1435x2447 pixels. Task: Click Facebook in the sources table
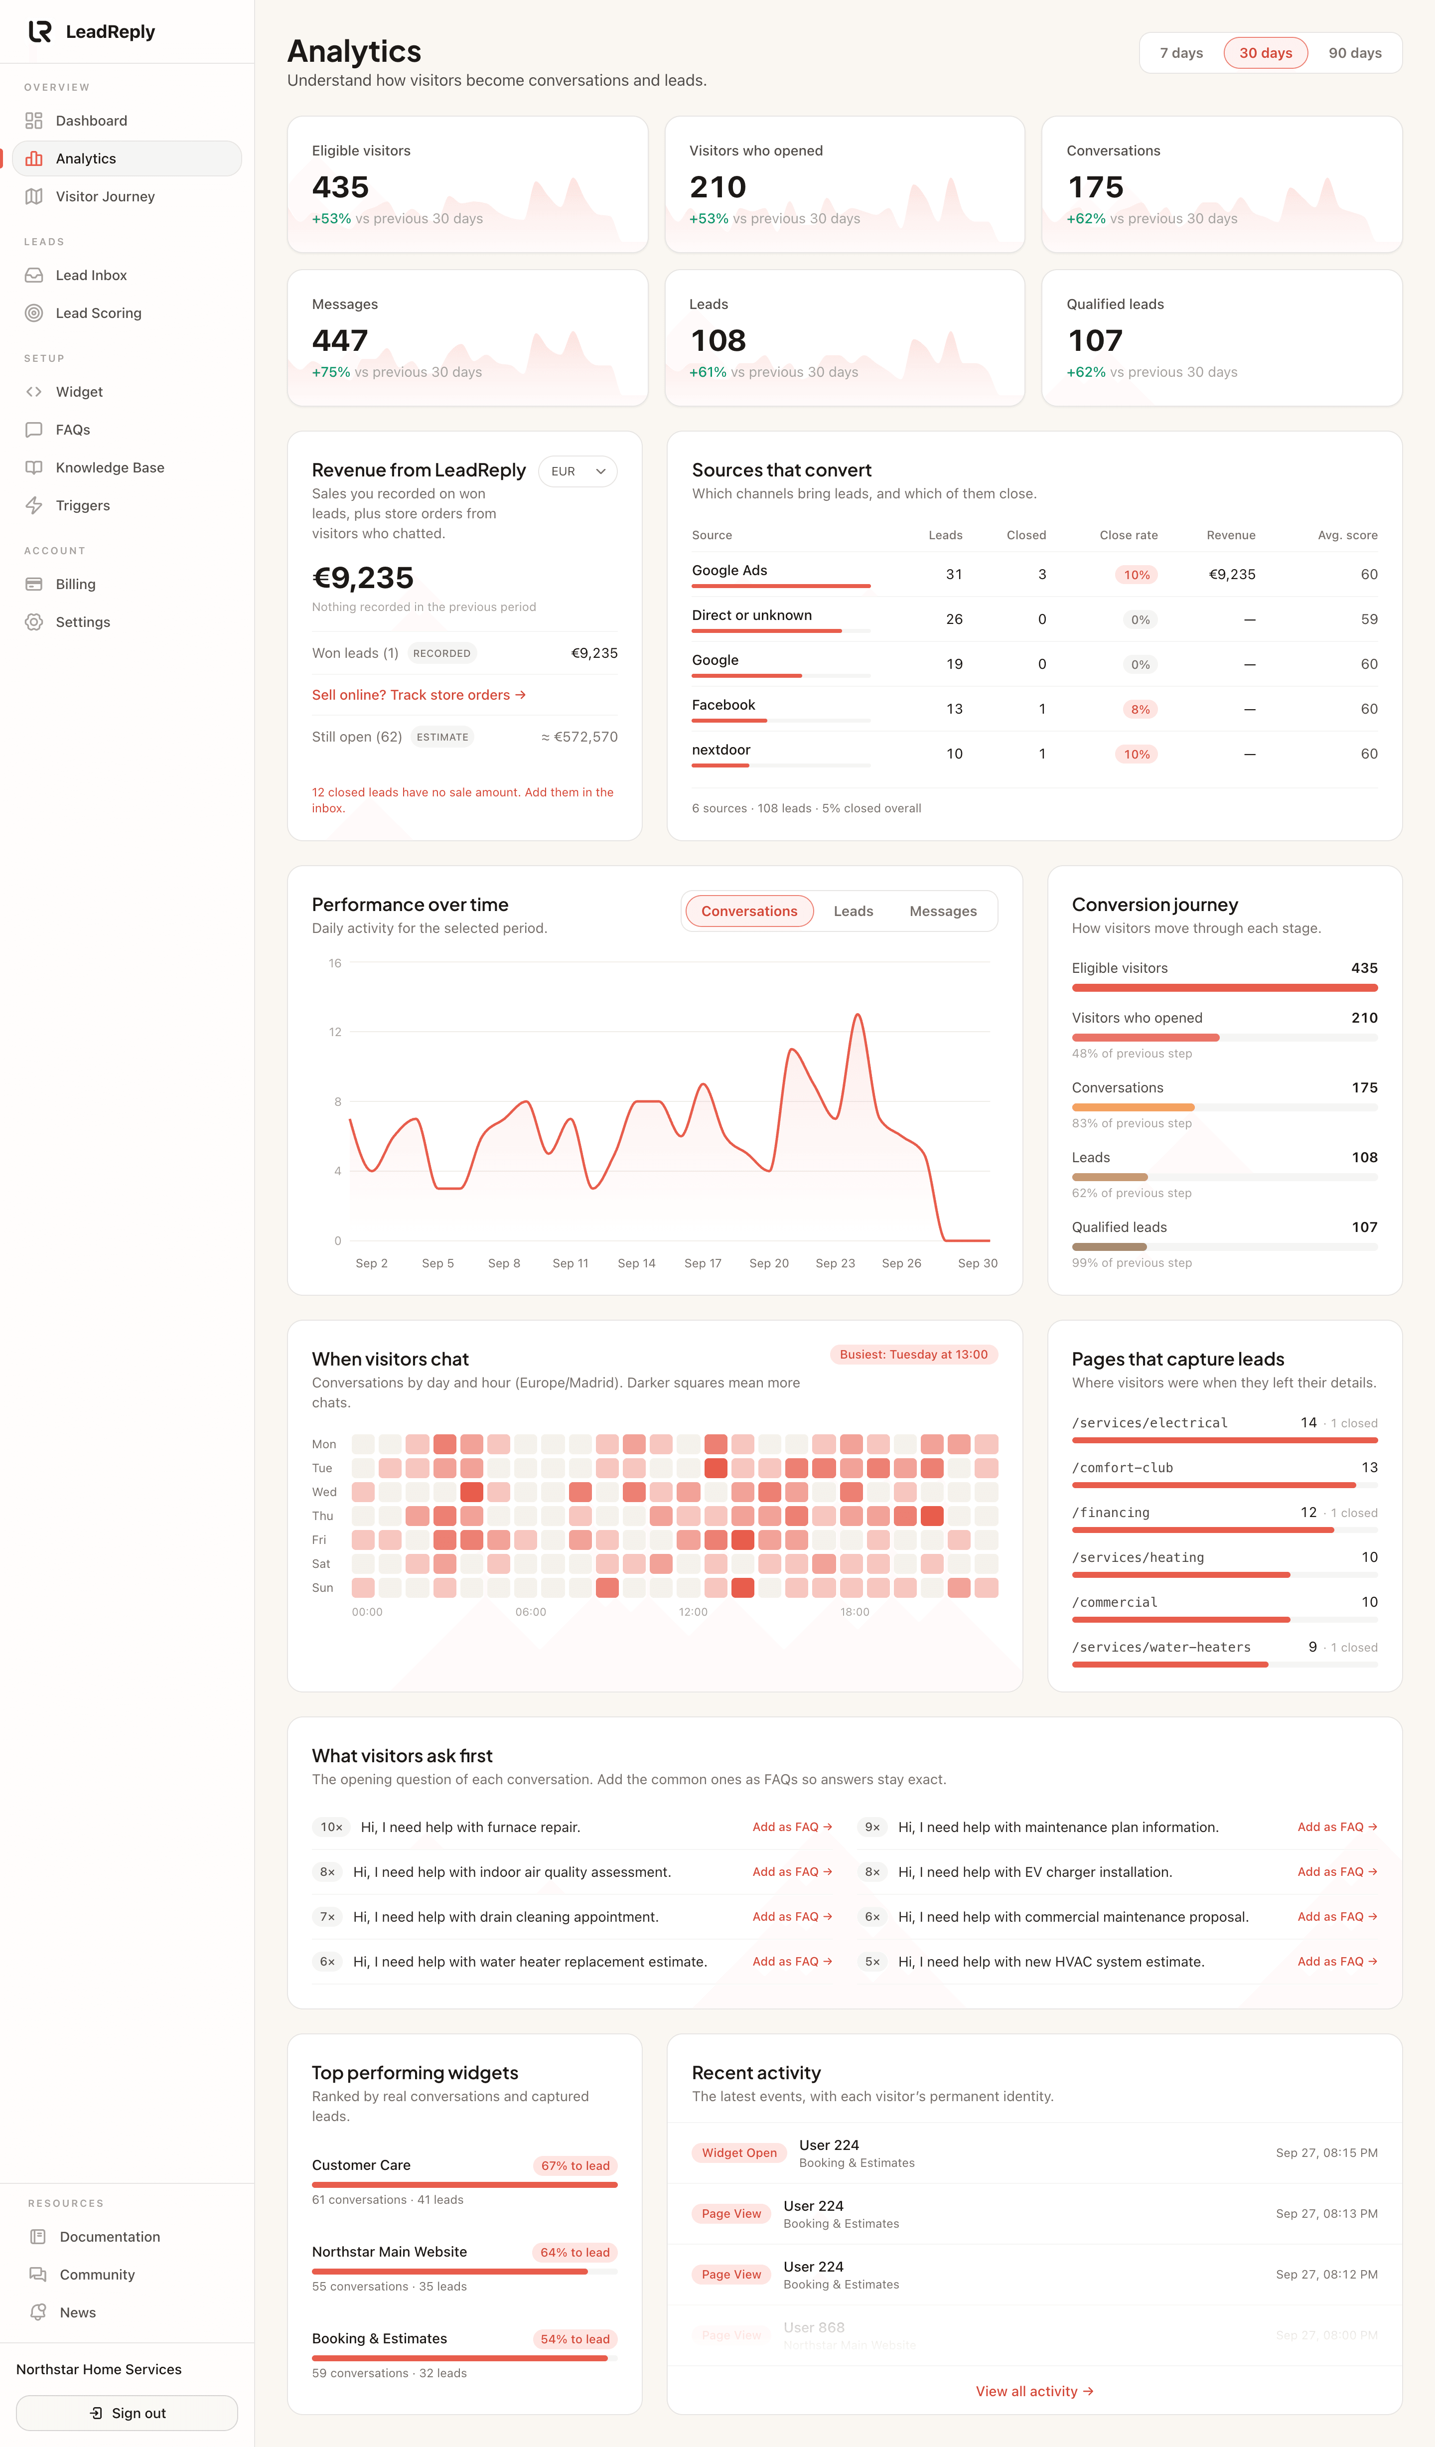723,705
